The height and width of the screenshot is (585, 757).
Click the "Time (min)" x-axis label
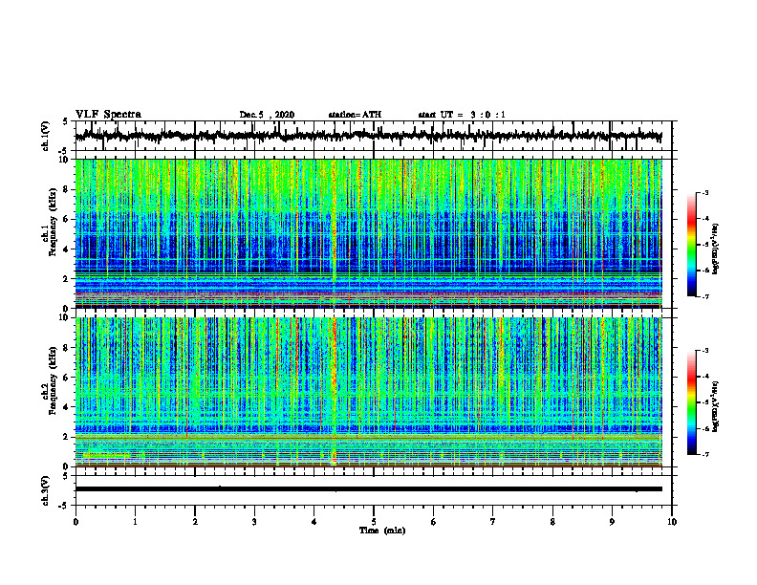tap(382, 531)
